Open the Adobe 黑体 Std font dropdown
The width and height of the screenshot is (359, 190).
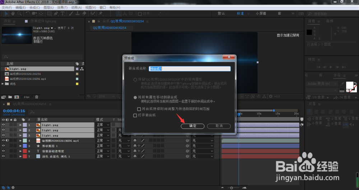pyautogui.click(x=322, y=84)
